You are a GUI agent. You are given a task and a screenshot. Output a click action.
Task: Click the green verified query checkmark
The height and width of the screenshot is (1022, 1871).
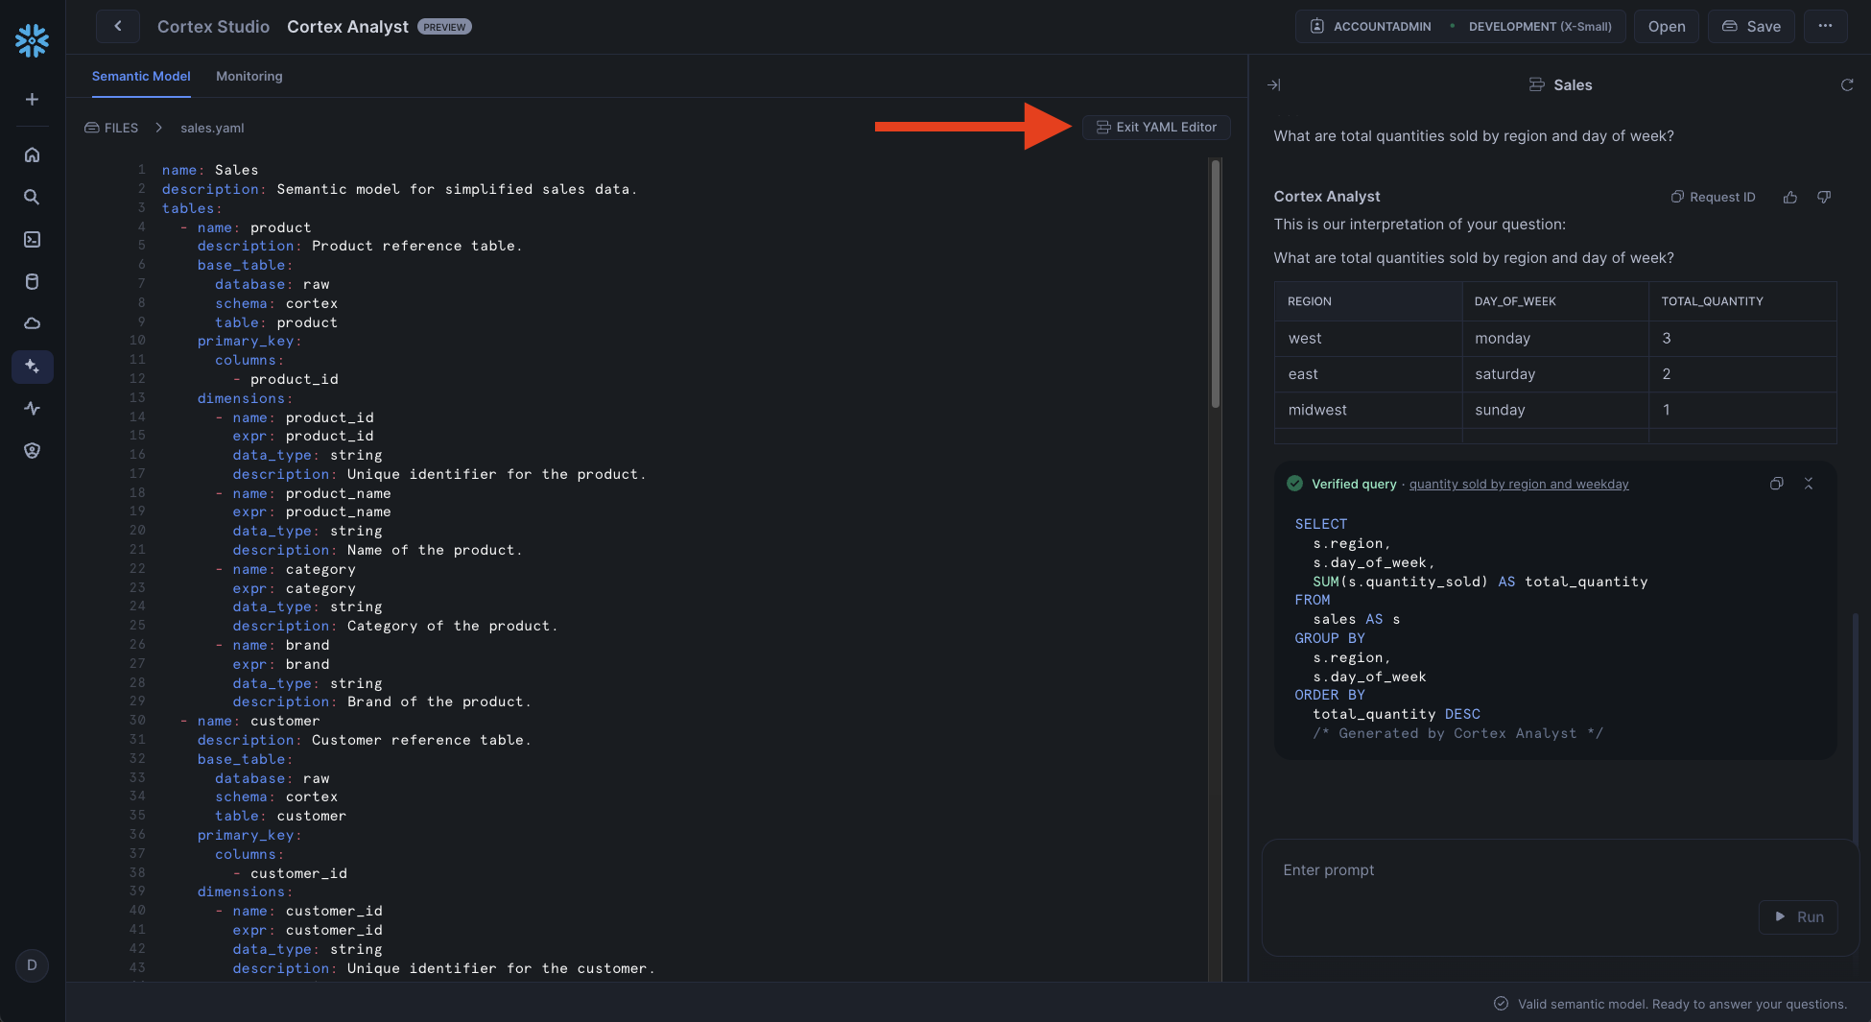1294,484
